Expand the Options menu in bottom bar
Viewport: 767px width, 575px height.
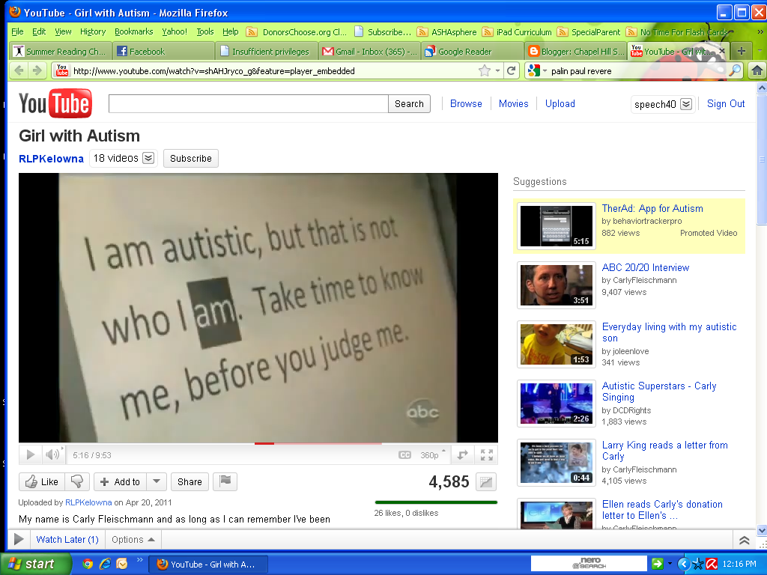click(133, 539)
